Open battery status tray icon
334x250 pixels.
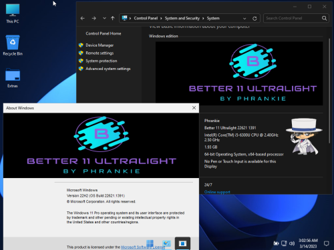[x=276, y=243]
